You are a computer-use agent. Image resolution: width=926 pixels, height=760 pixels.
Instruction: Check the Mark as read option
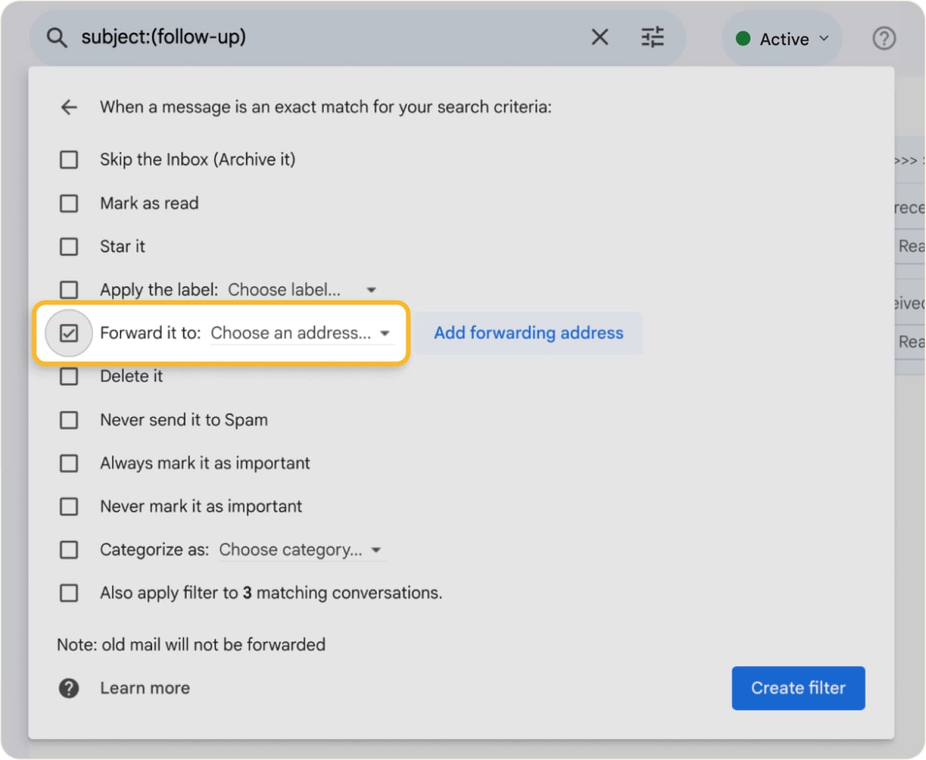tap(69, 203)
